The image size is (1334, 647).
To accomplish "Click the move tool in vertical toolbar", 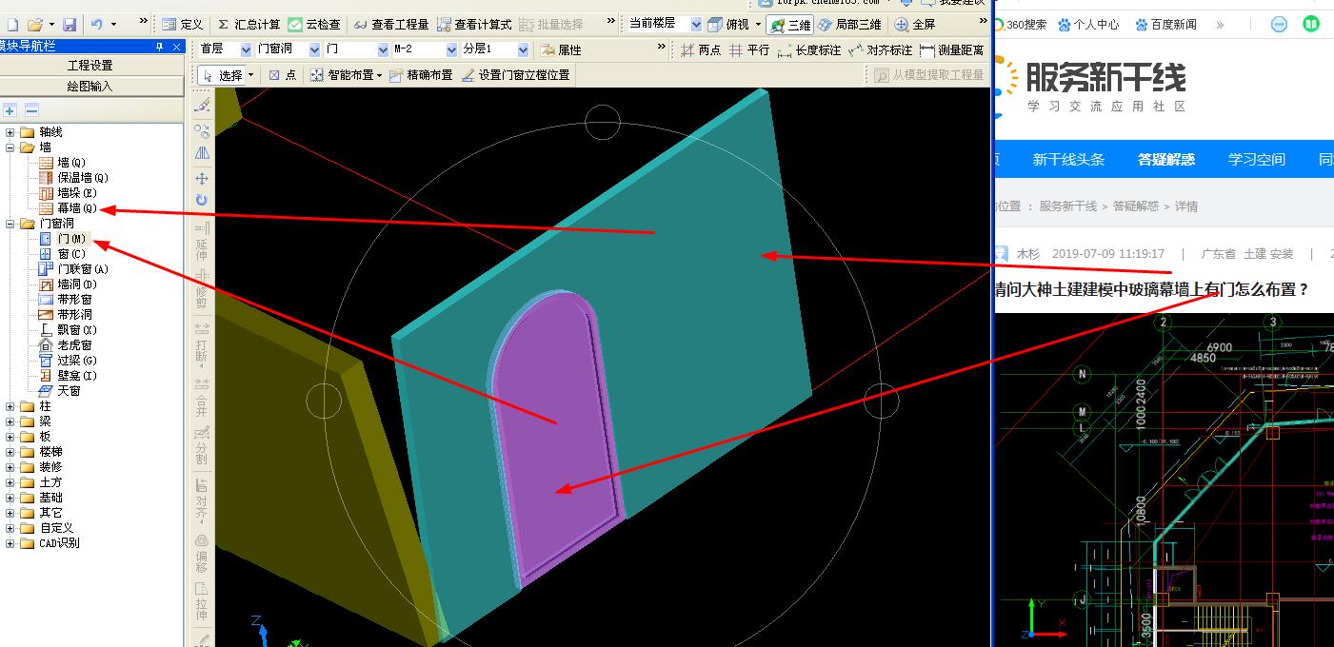I will coord(202,178).
